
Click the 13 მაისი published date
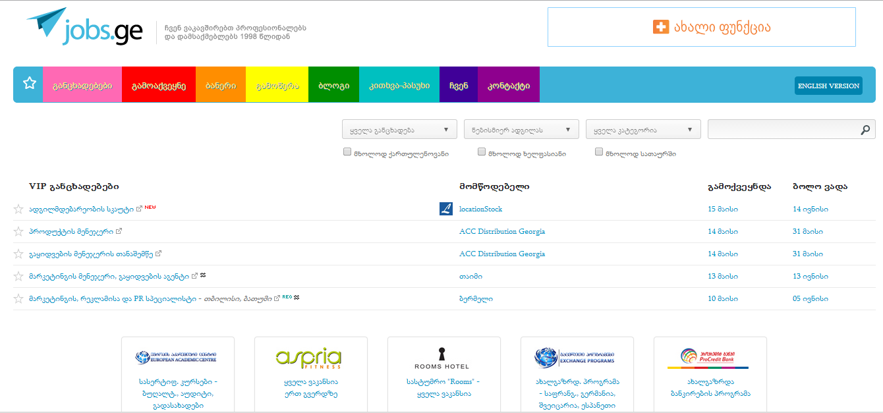(x=723, y=277)
